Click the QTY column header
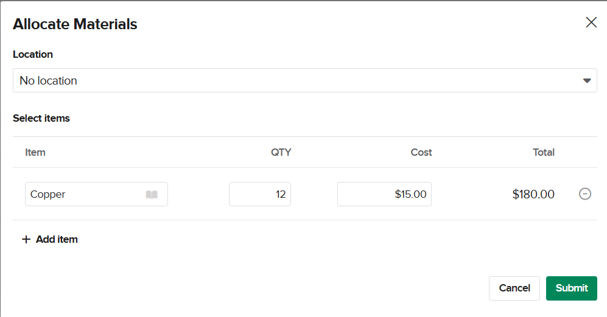The image size is (607, 317). pos(281,152)
